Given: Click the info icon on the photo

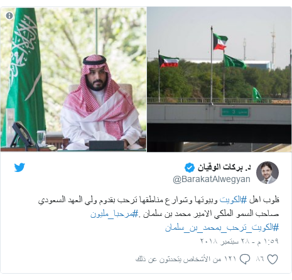Looking at the screenshot, I should tap(9, 16).
